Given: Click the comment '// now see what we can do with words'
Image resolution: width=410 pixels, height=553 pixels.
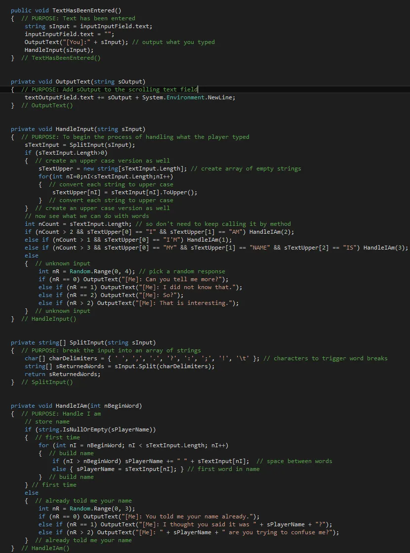Looking at the screenshot, I should point(87,216).
